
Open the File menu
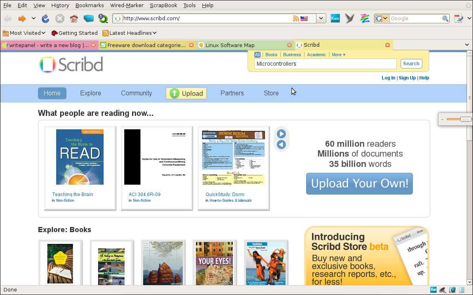(7, 5)
